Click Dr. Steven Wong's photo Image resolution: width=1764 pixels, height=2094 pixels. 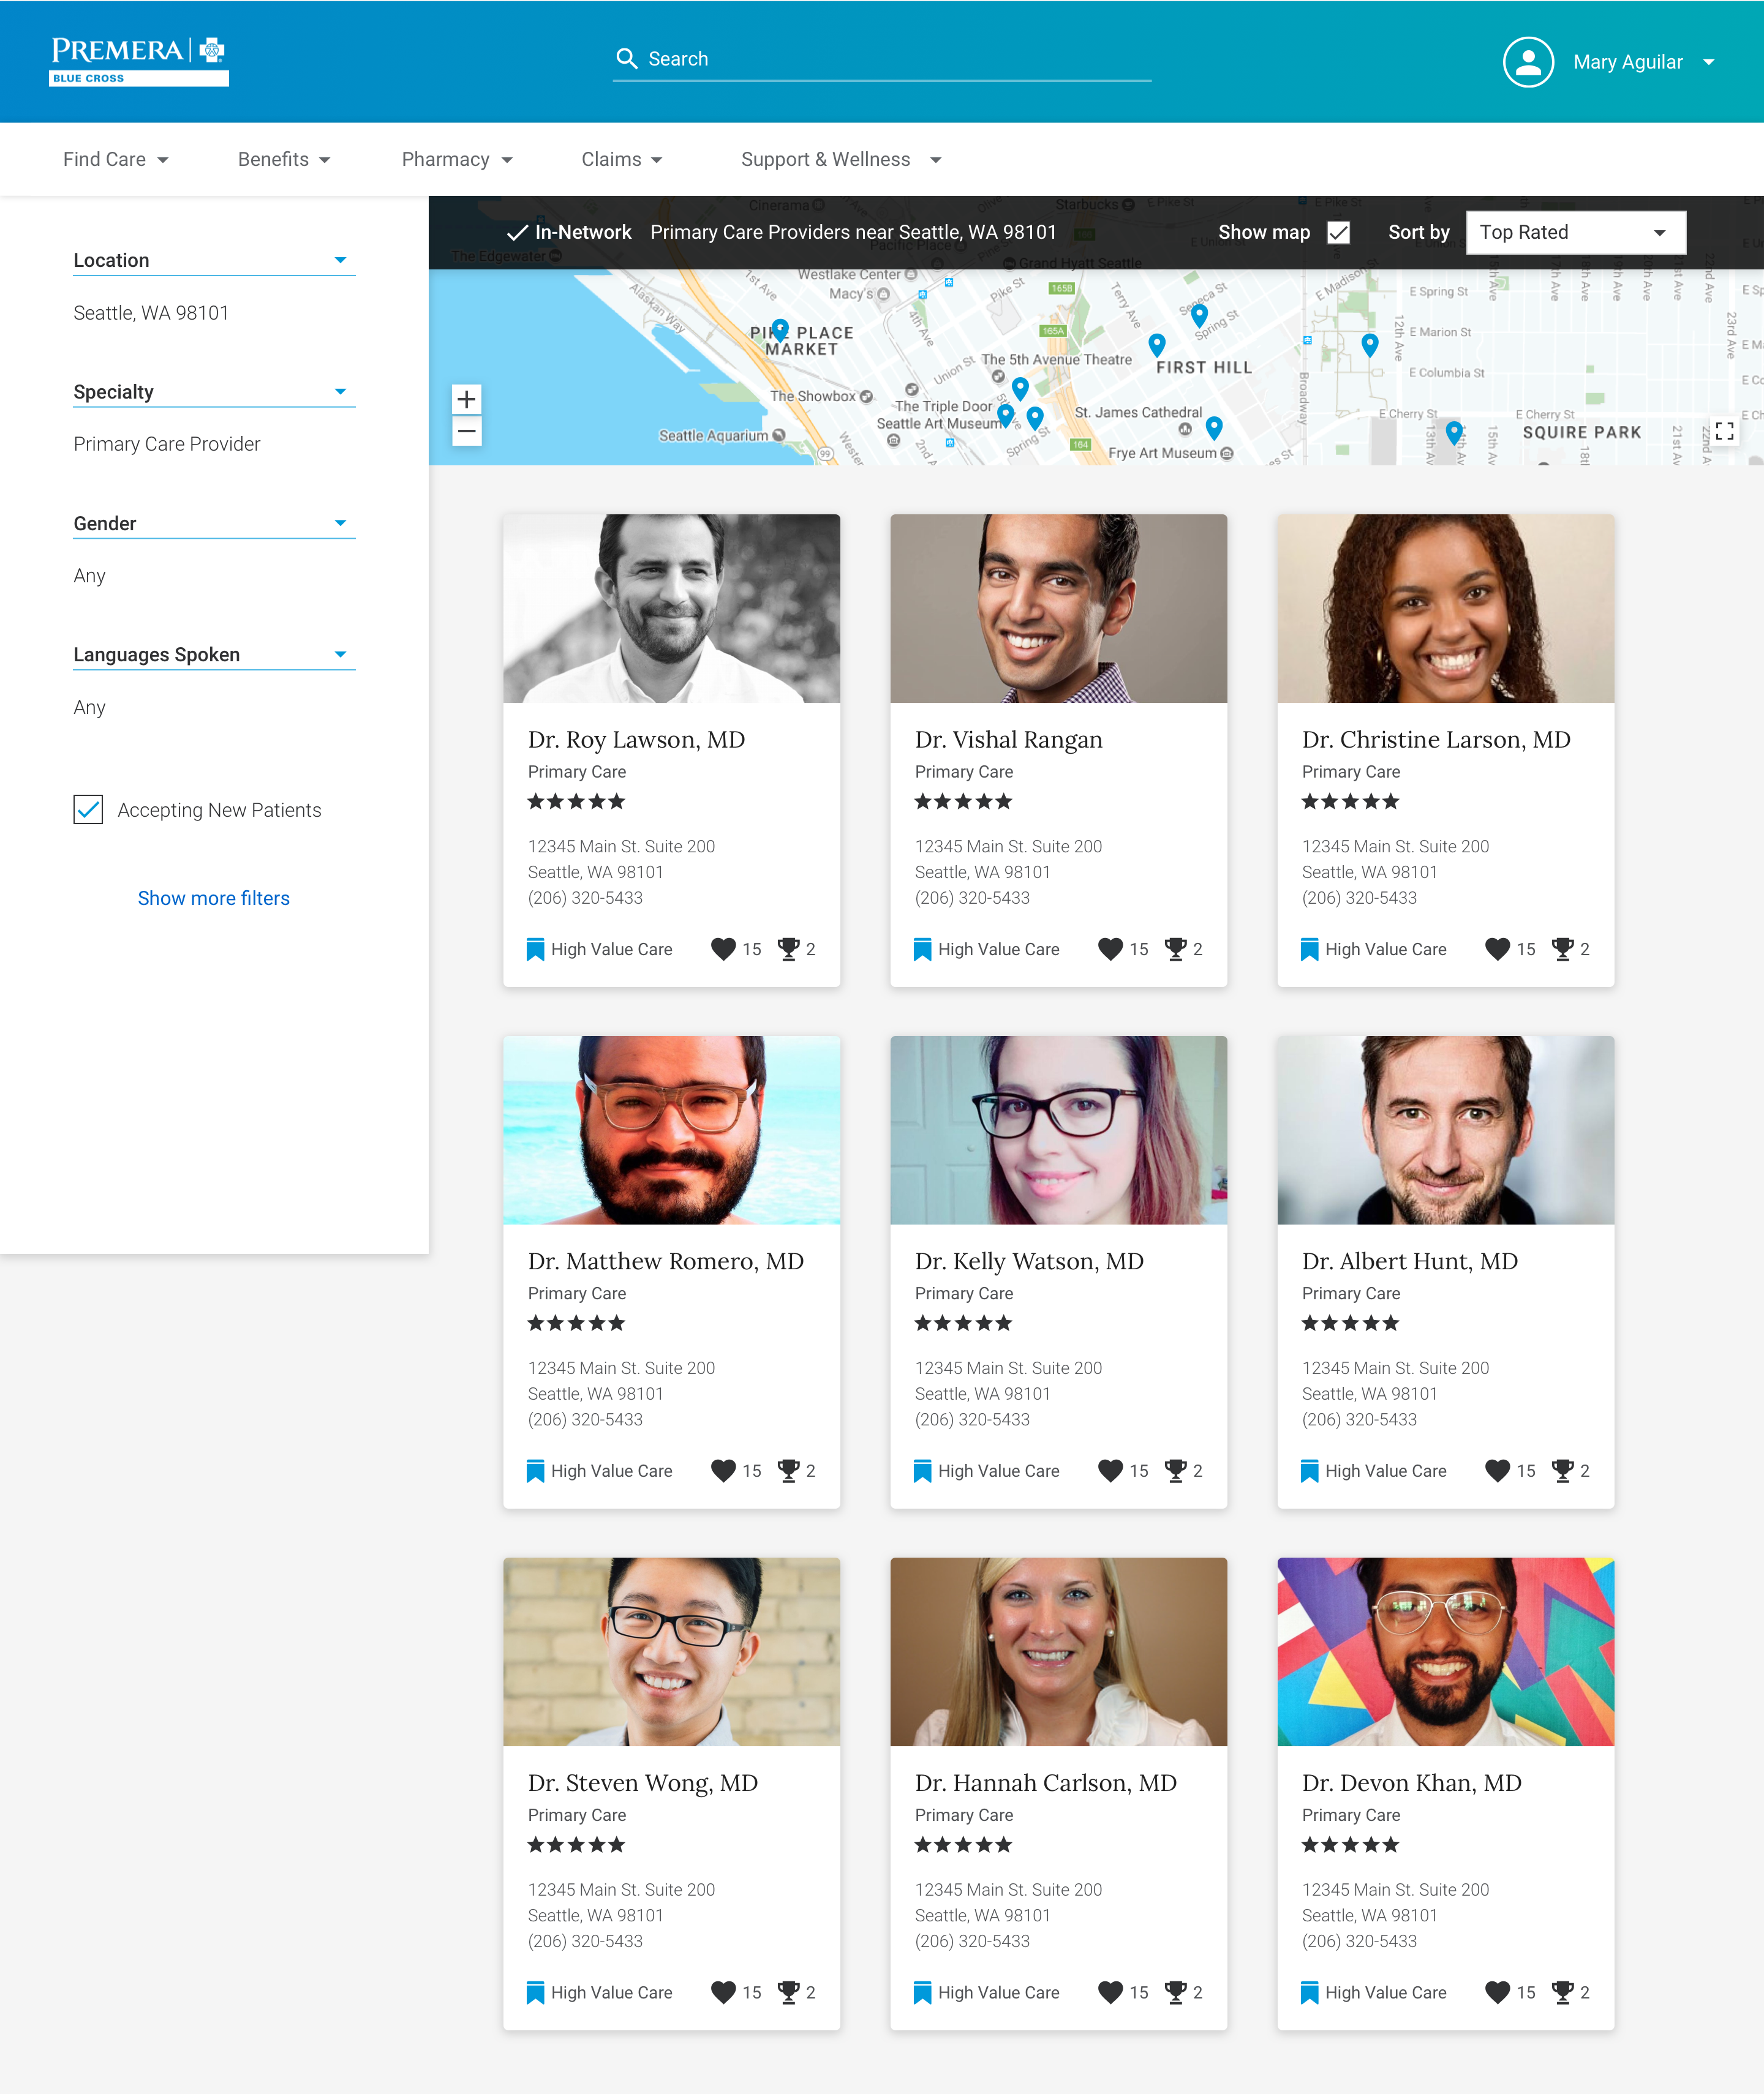click(x=671, y=1651)
